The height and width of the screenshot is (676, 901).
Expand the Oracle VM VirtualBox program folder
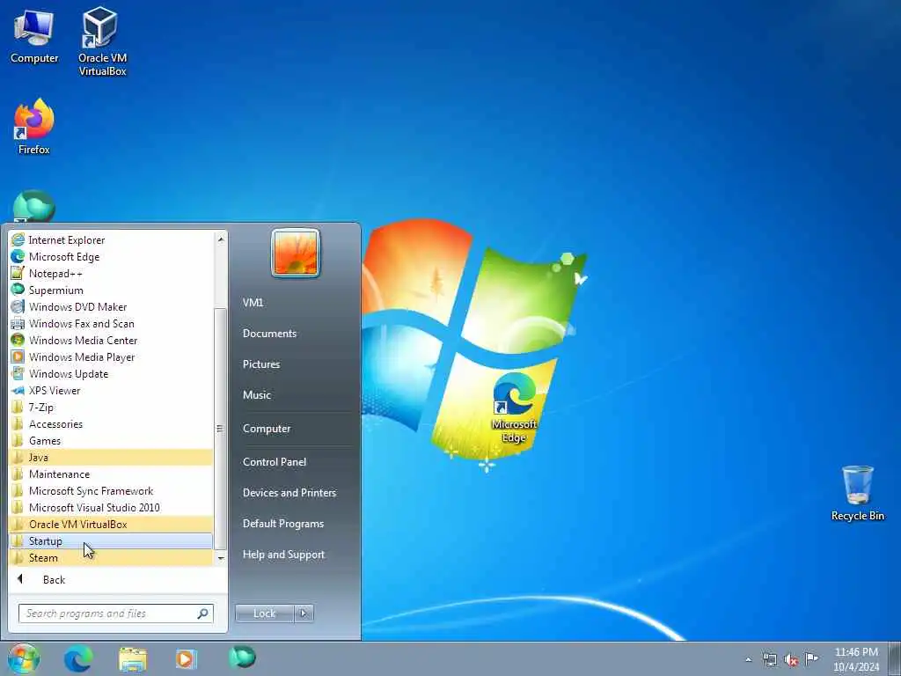coord(111,525)
